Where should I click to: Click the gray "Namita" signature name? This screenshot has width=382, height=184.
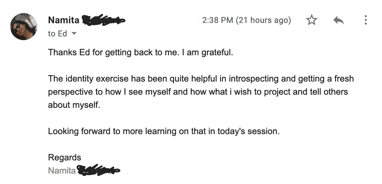coord(62,171)
